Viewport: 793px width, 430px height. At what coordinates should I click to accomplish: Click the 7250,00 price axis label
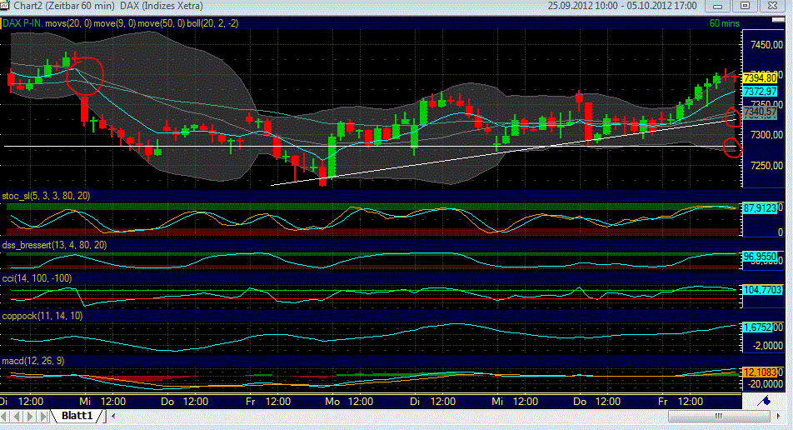coord(766,166)
